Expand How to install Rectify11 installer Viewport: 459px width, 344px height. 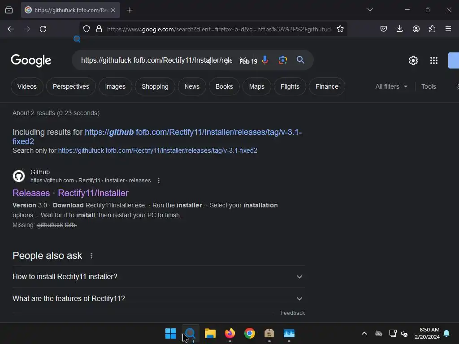pos(158,277)
